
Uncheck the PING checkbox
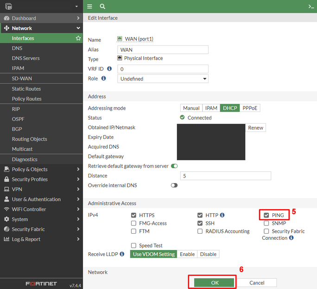click(x=266, y=216)
